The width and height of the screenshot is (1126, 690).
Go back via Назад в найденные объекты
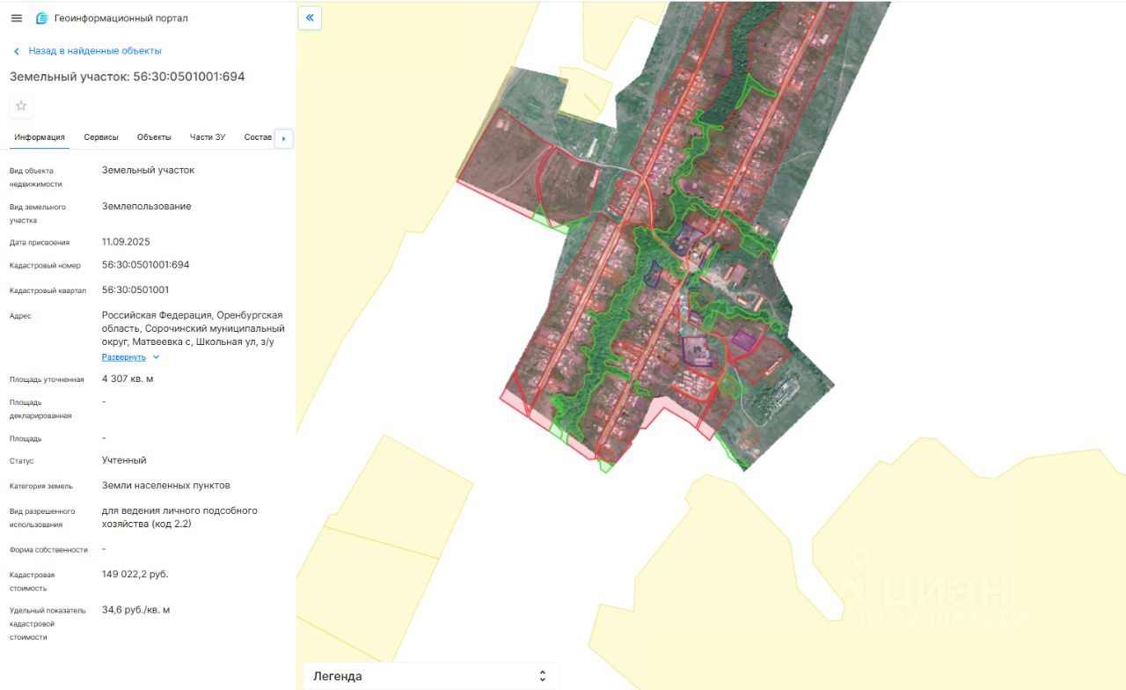click(x=86, y=51)
